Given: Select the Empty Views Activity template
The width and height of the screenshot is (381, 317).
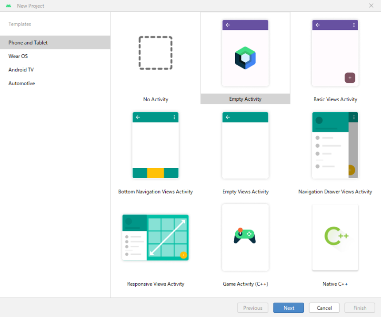Looking at the screenshot, I should click(245, 145).
